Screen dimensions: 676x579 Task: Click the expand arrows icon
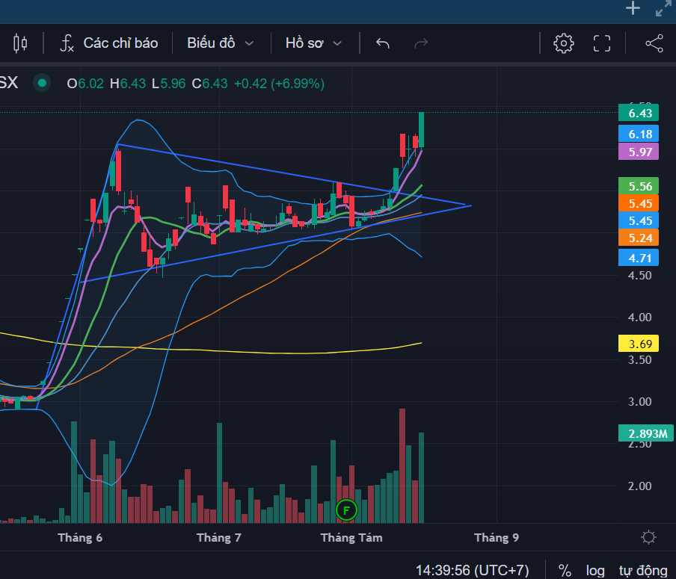(x=663, y=8)
